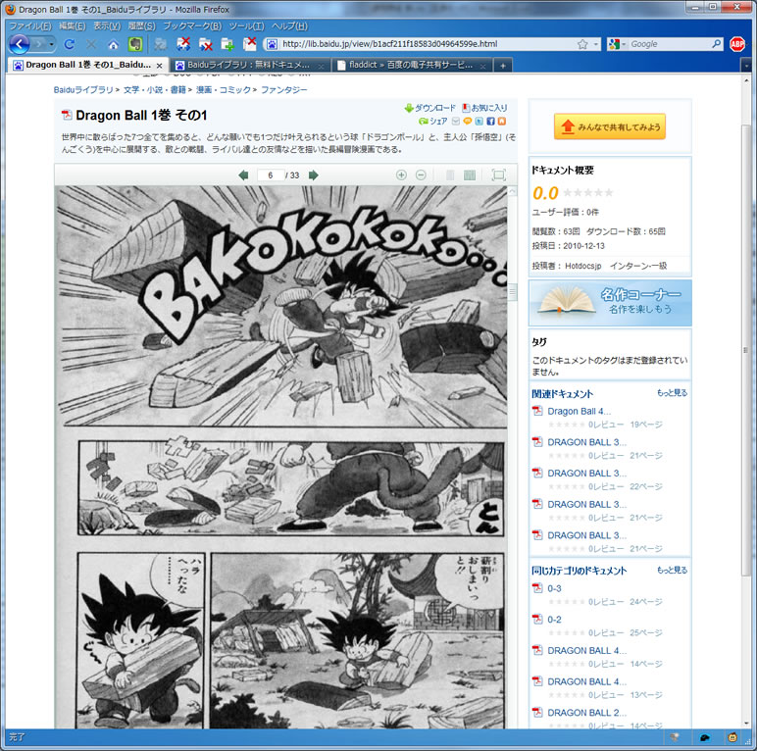Open a new tab with plus button
757x751 pixels.
tap(503, 66)
